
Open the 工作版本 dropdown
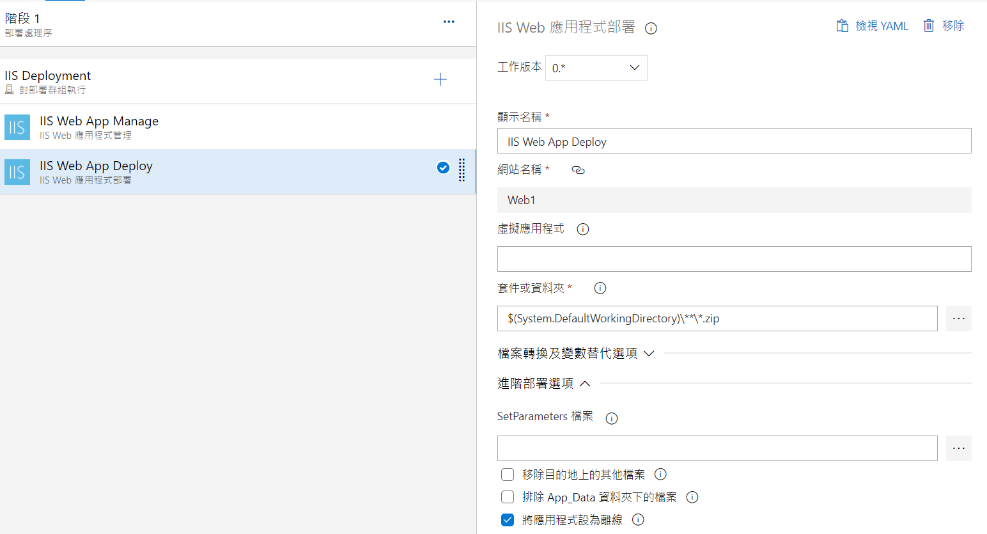click(x=596, y=68)
